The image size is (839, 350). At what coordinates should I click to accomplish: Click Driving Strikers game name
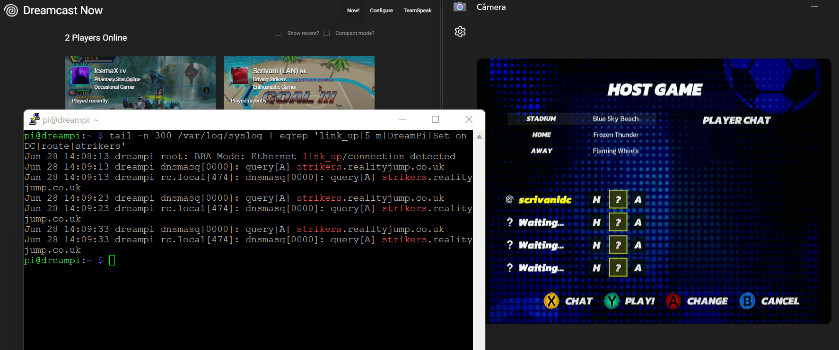[x=270, y=79]
